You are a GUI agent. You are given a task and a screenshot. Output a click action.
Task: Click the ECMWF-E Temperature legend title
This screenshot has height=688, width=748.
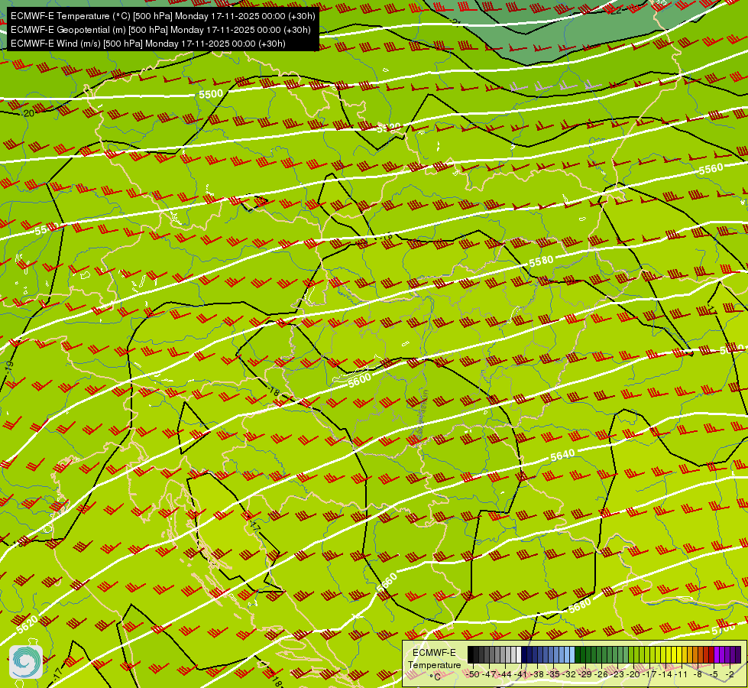pos(434,659)
